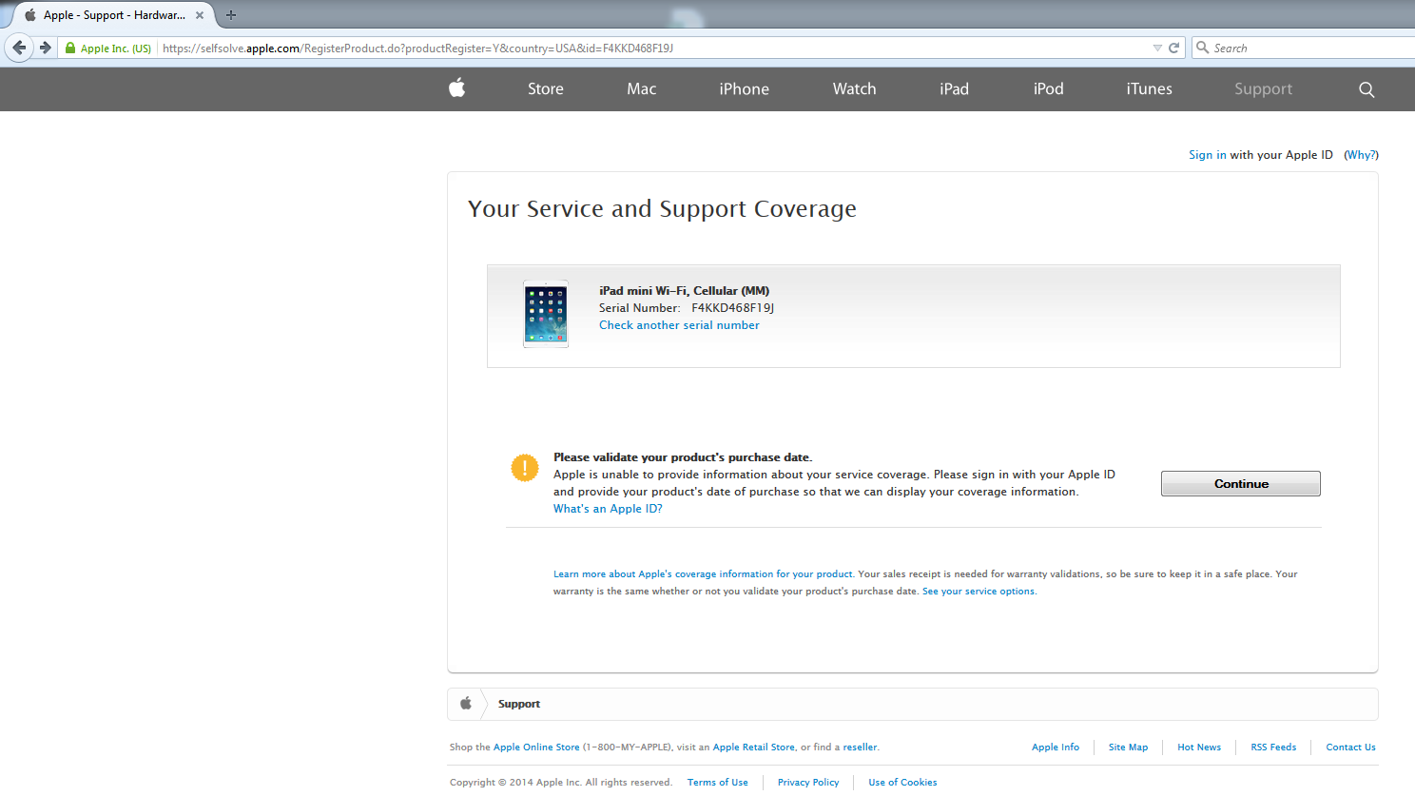
Task: Go to the iPhone section
Action: 745,89
